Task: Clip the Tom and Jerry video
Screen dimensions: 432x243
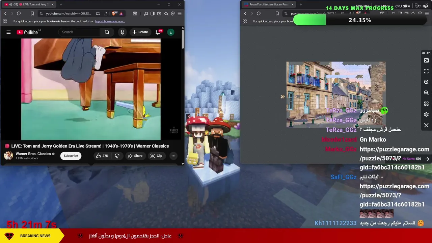Action: [156, 156]
